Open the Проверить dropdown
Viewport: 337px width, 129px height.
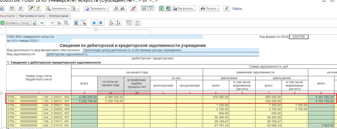click(96, 8)
